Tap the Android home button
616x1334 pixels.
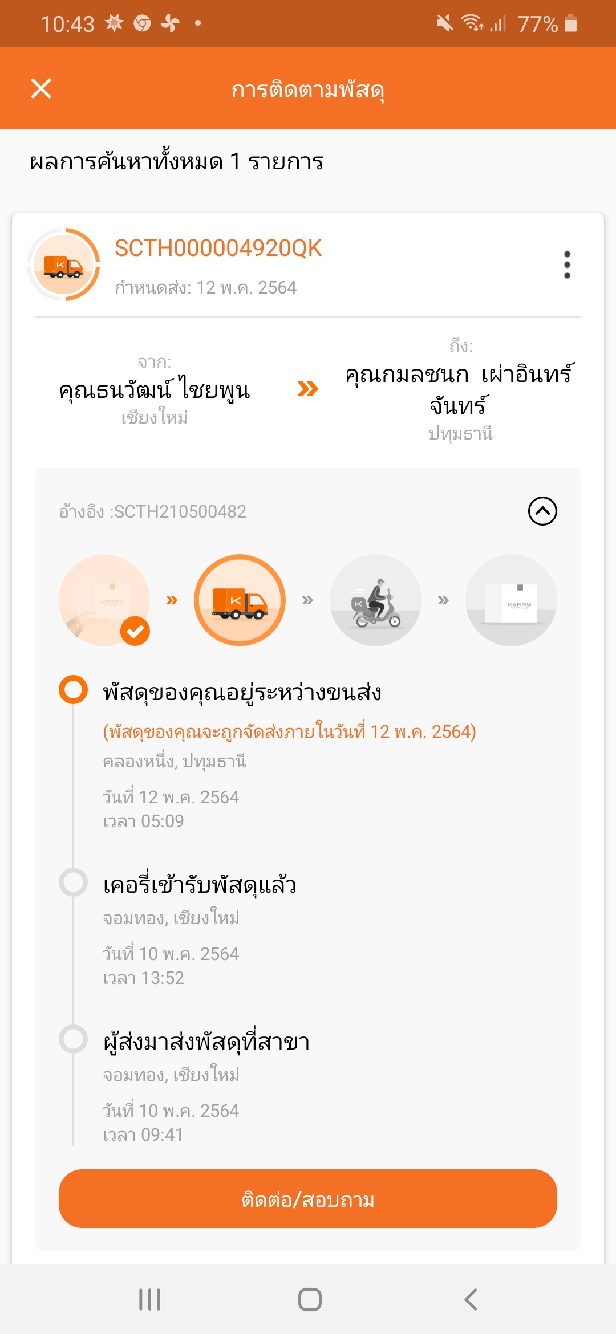point(310,1300)
